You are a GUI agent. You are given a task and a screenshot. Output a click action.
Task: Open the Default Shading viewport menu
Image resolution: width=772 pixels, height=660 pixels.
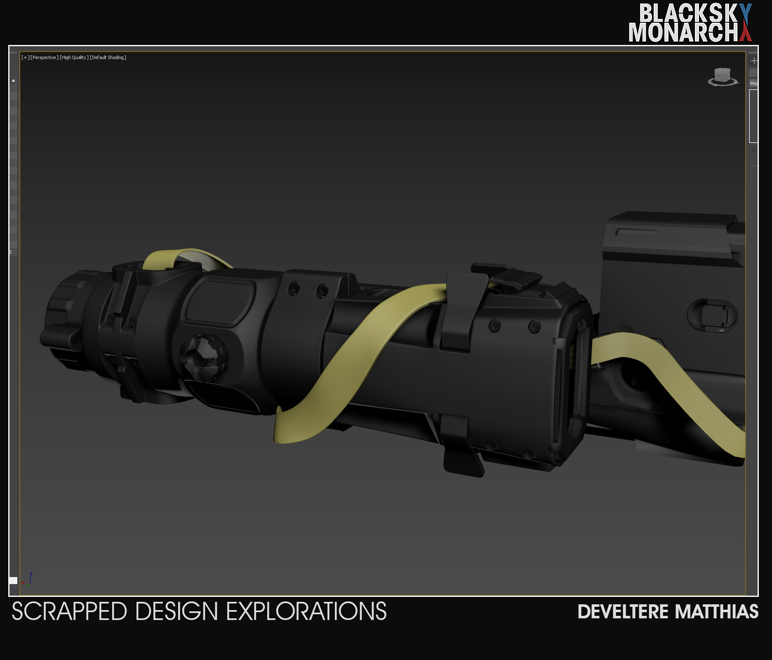pyautogui.click(x=108, y=57)
